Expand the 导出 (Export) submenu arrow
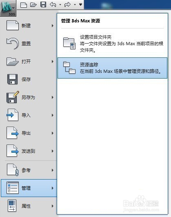171x217 pixels. [x=53, y=133]
